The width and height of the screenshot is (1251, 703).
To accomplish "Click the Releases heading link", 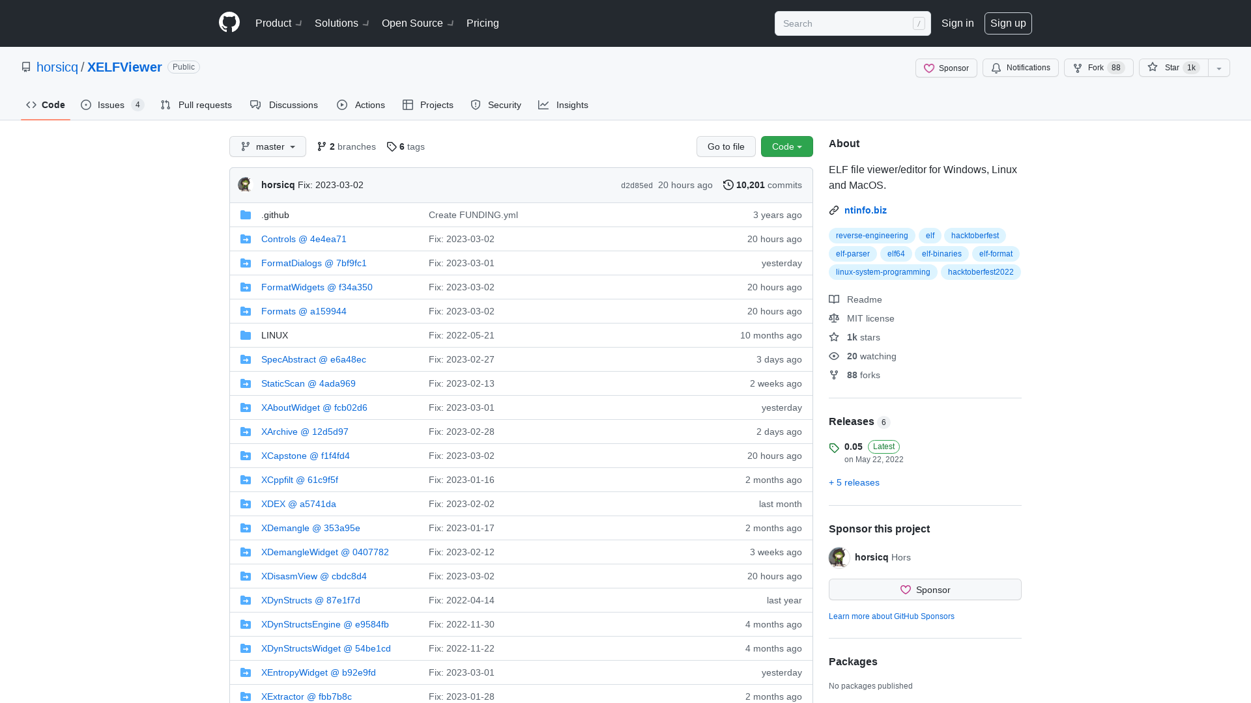I will (859, 421).
